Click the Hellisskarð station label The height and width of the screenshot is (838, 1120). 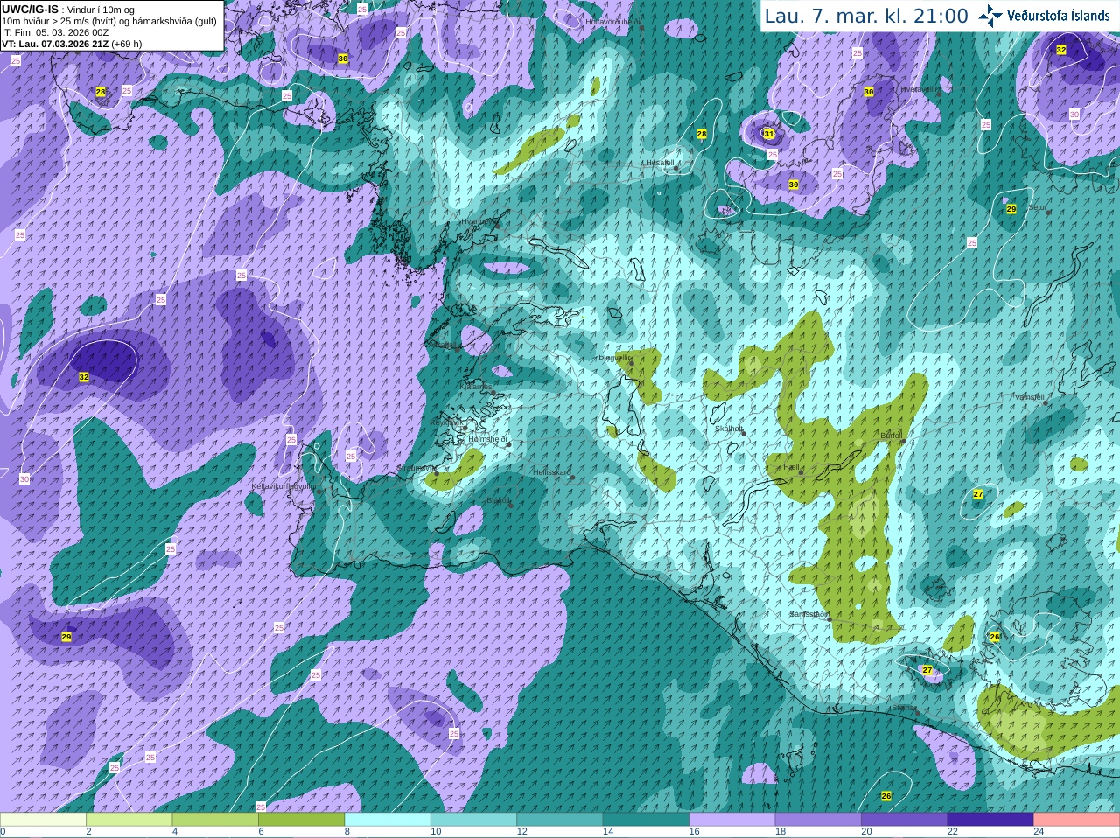(x=552, y=472)
